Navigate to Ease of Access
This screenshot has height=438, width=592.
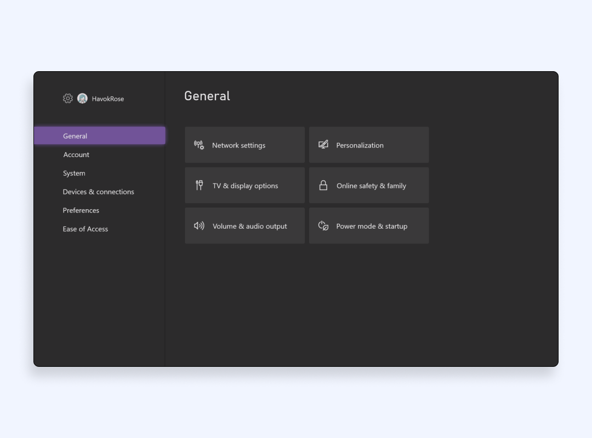(86, 229)
